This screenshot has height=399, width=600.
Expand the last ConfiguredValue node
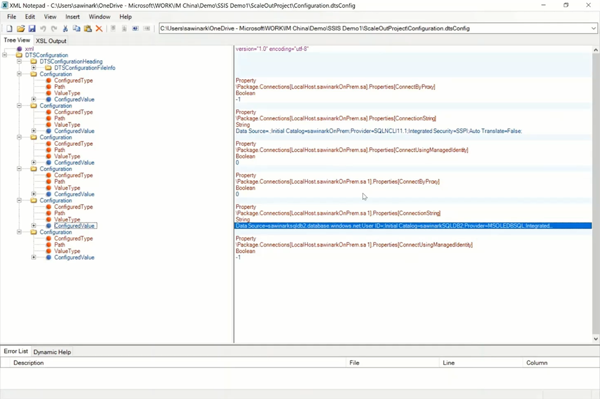point(34,257)
